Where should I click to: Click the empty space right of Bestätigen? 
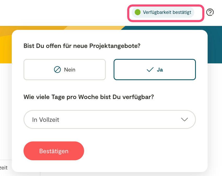[x=144, y=151]
